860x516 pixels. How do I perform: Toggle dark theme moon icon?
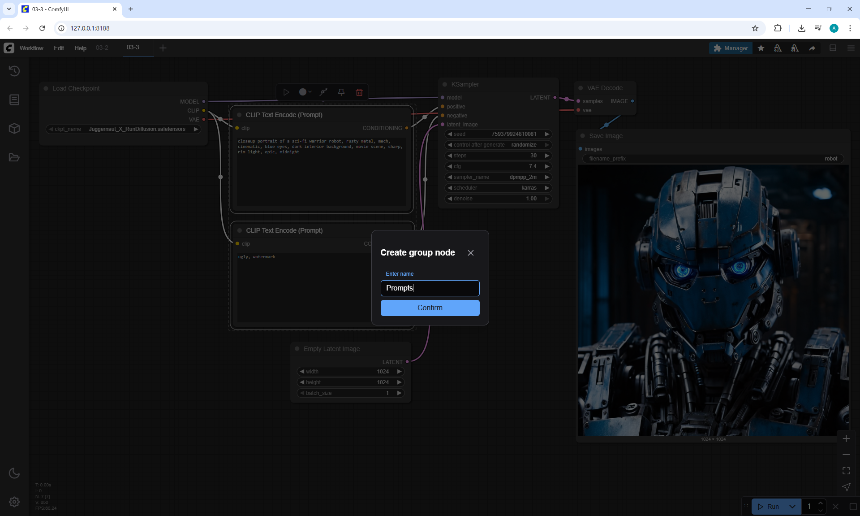14,473
